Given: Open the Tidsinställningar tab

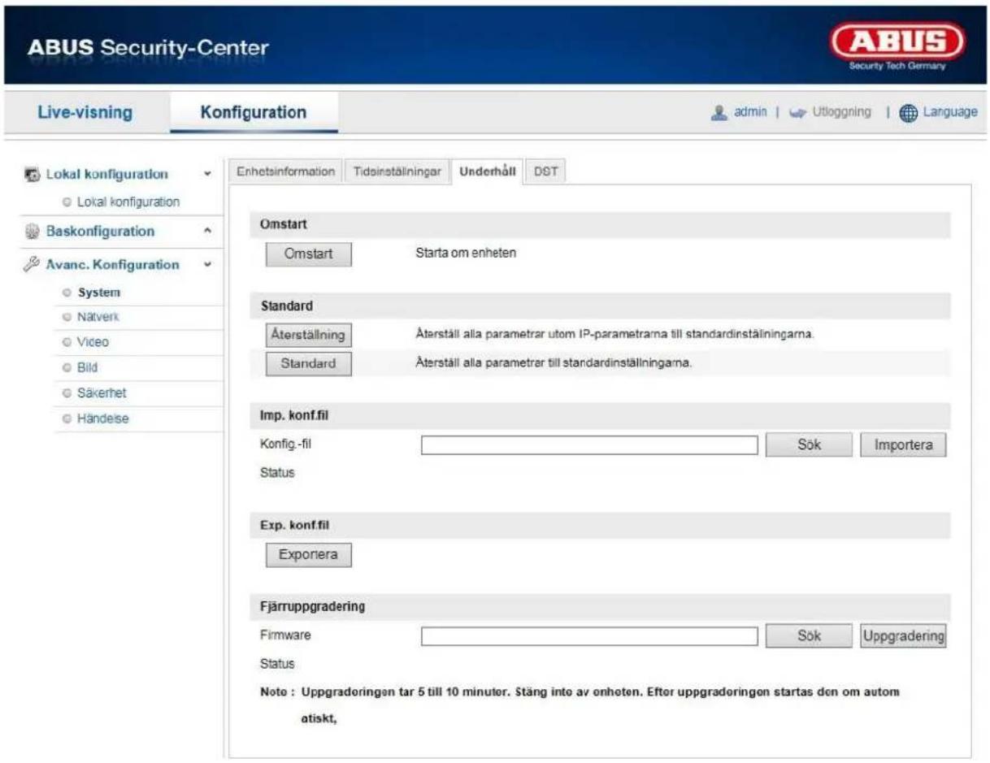Looking at the screenshot, I should click(397, 171).
